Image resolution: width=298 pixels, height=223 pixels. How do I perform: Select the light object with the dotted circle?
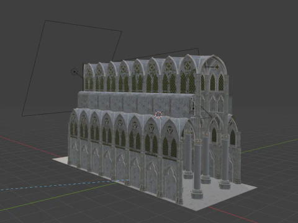(x=74, y=72)
